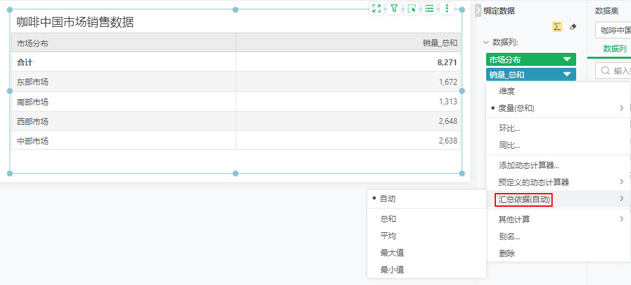Click the fullscreen expand icon on table

click(x=376, y=8)
